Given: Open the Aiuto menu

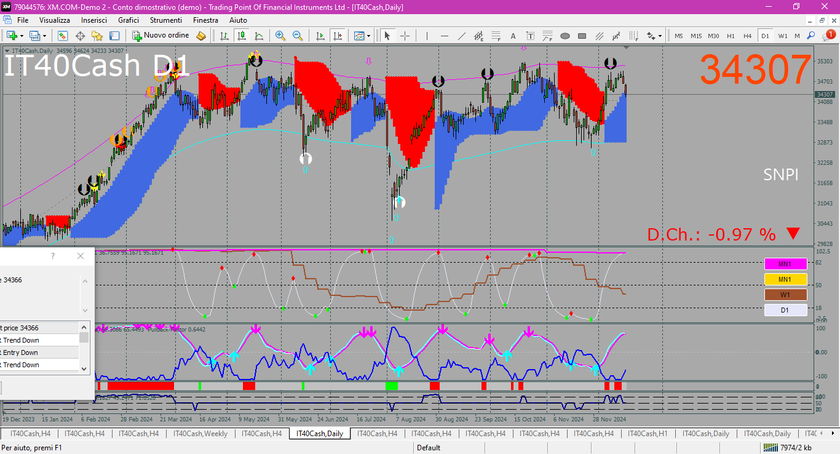Looking at the screenshot, I should tap(238, 20).
